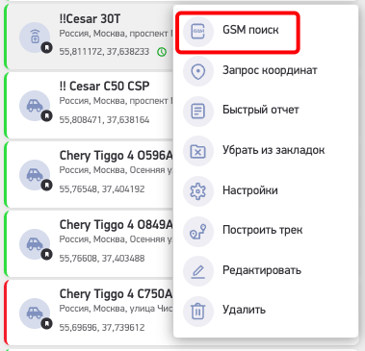This screenshot has height=351, width=365.
Task: Select the Chery Tiggo 4 O596A title
Action: (116, 156)
